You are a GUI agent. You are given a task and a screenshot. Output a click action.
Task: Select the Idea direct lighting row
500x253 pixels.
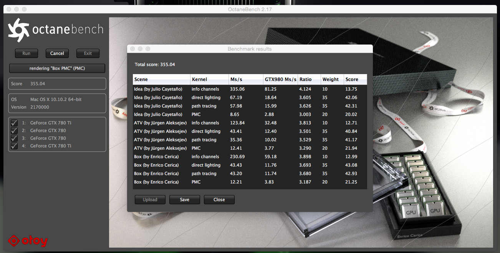(x=250, y=98)
